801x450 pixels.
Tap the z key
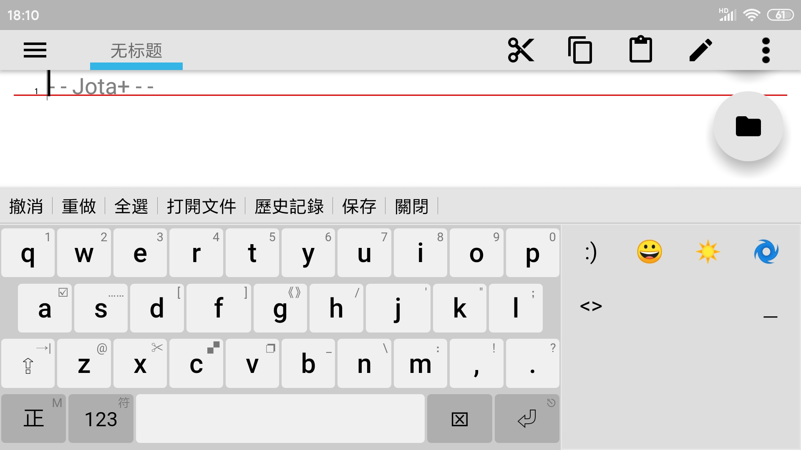(x=84, y=364)
